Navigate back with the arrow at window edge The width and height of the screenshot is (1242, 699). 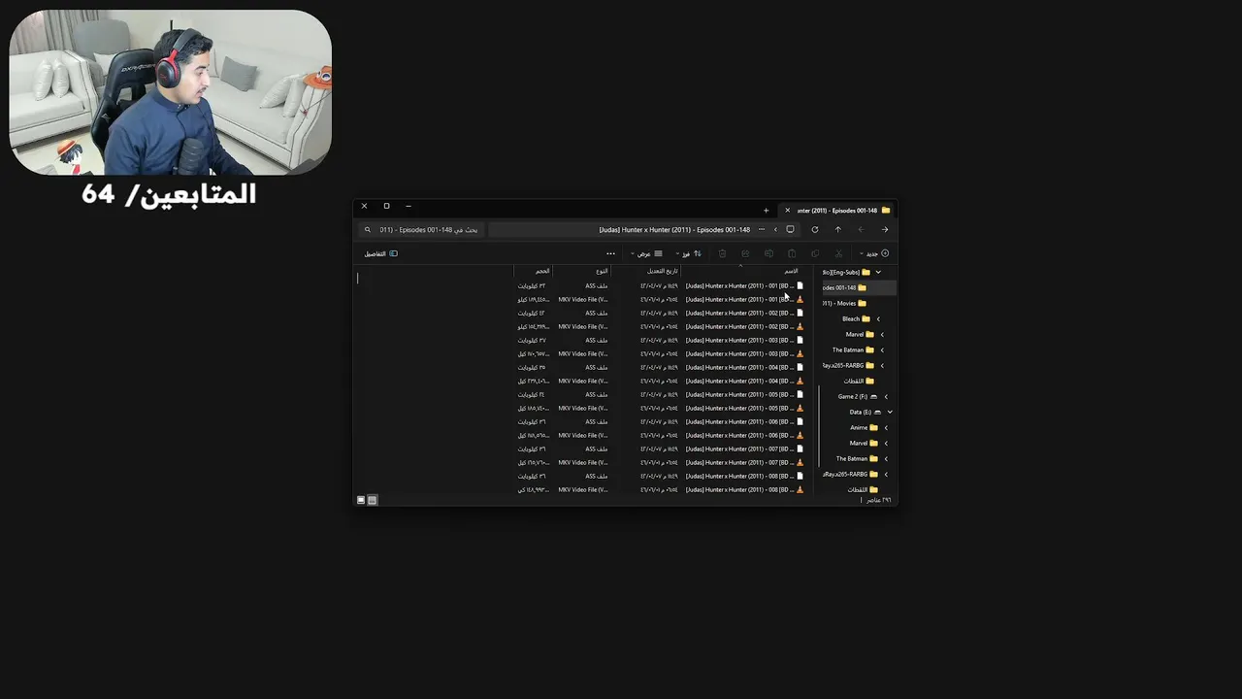coord(884,230)
